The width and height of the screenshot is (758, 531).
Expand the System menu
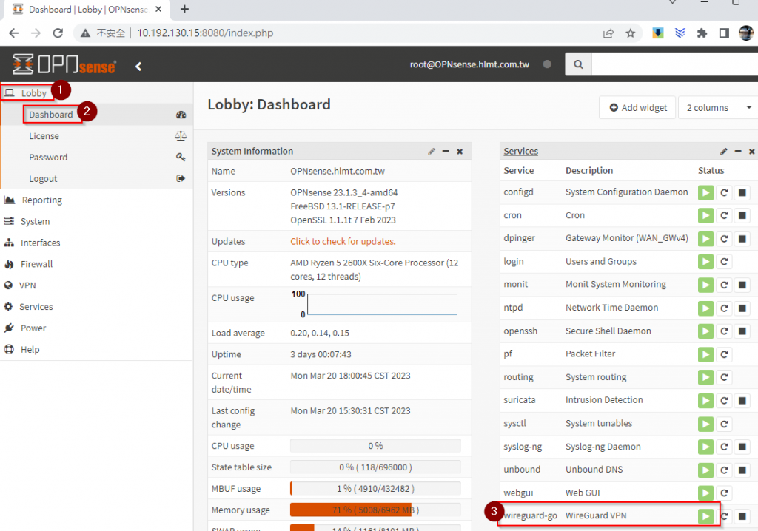click(35, 221)
